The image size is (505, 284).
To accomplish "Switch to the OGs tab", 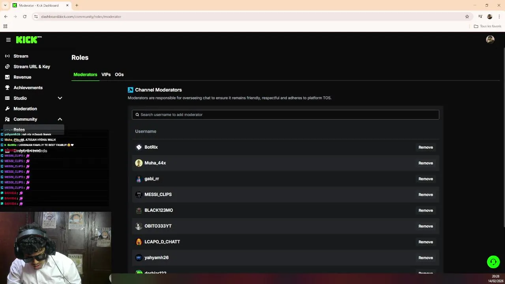I will coord(119,75).
